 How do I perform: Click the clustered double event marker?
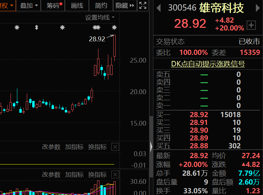point(97,27)
